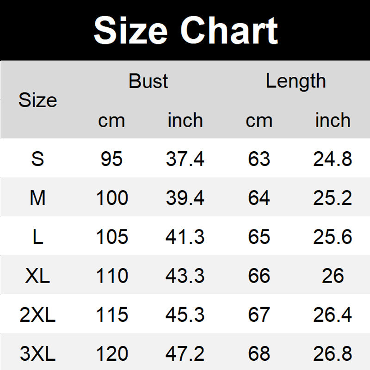Select length value 24.8 inch
Image resolution: width=370 pixels, height=370 pixels.
pyautogui.click(x=333, y=159)
